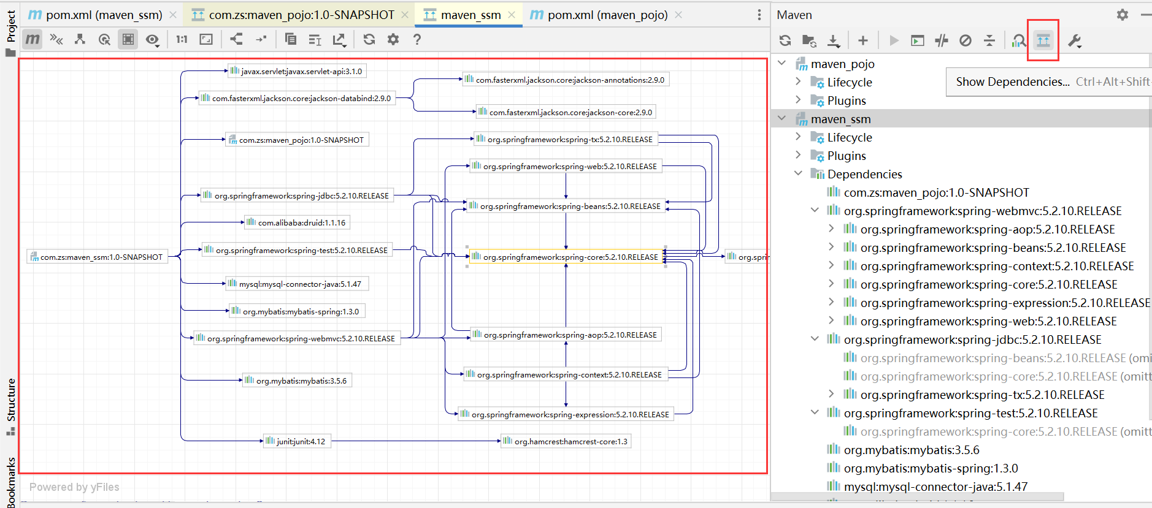The height and width of the screenshot is (508, 1152).
Task: Collapse the maven_pojo project node
Action: 782,63
